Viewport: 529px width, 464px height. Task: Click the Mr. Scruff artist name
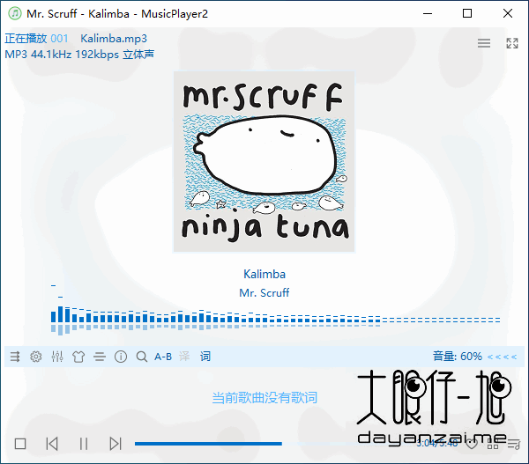pyautogui.click(x=264, y=293)
